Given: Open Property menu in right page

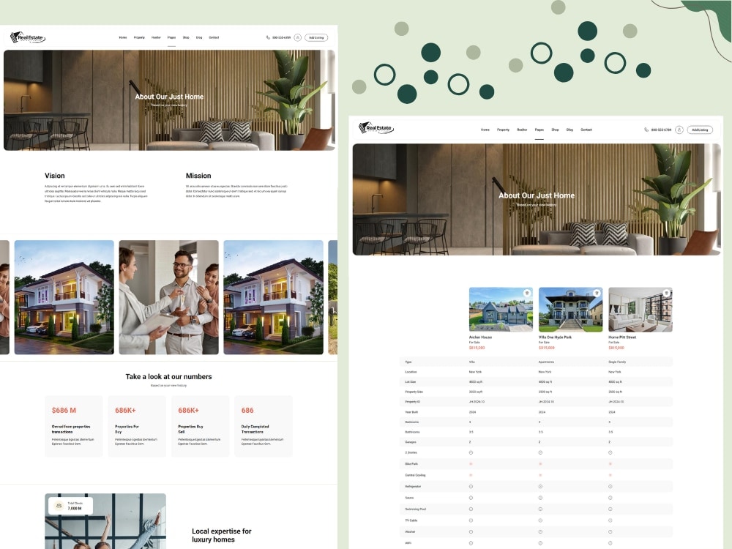Looking at the screenshot, I should click(504, 130).
